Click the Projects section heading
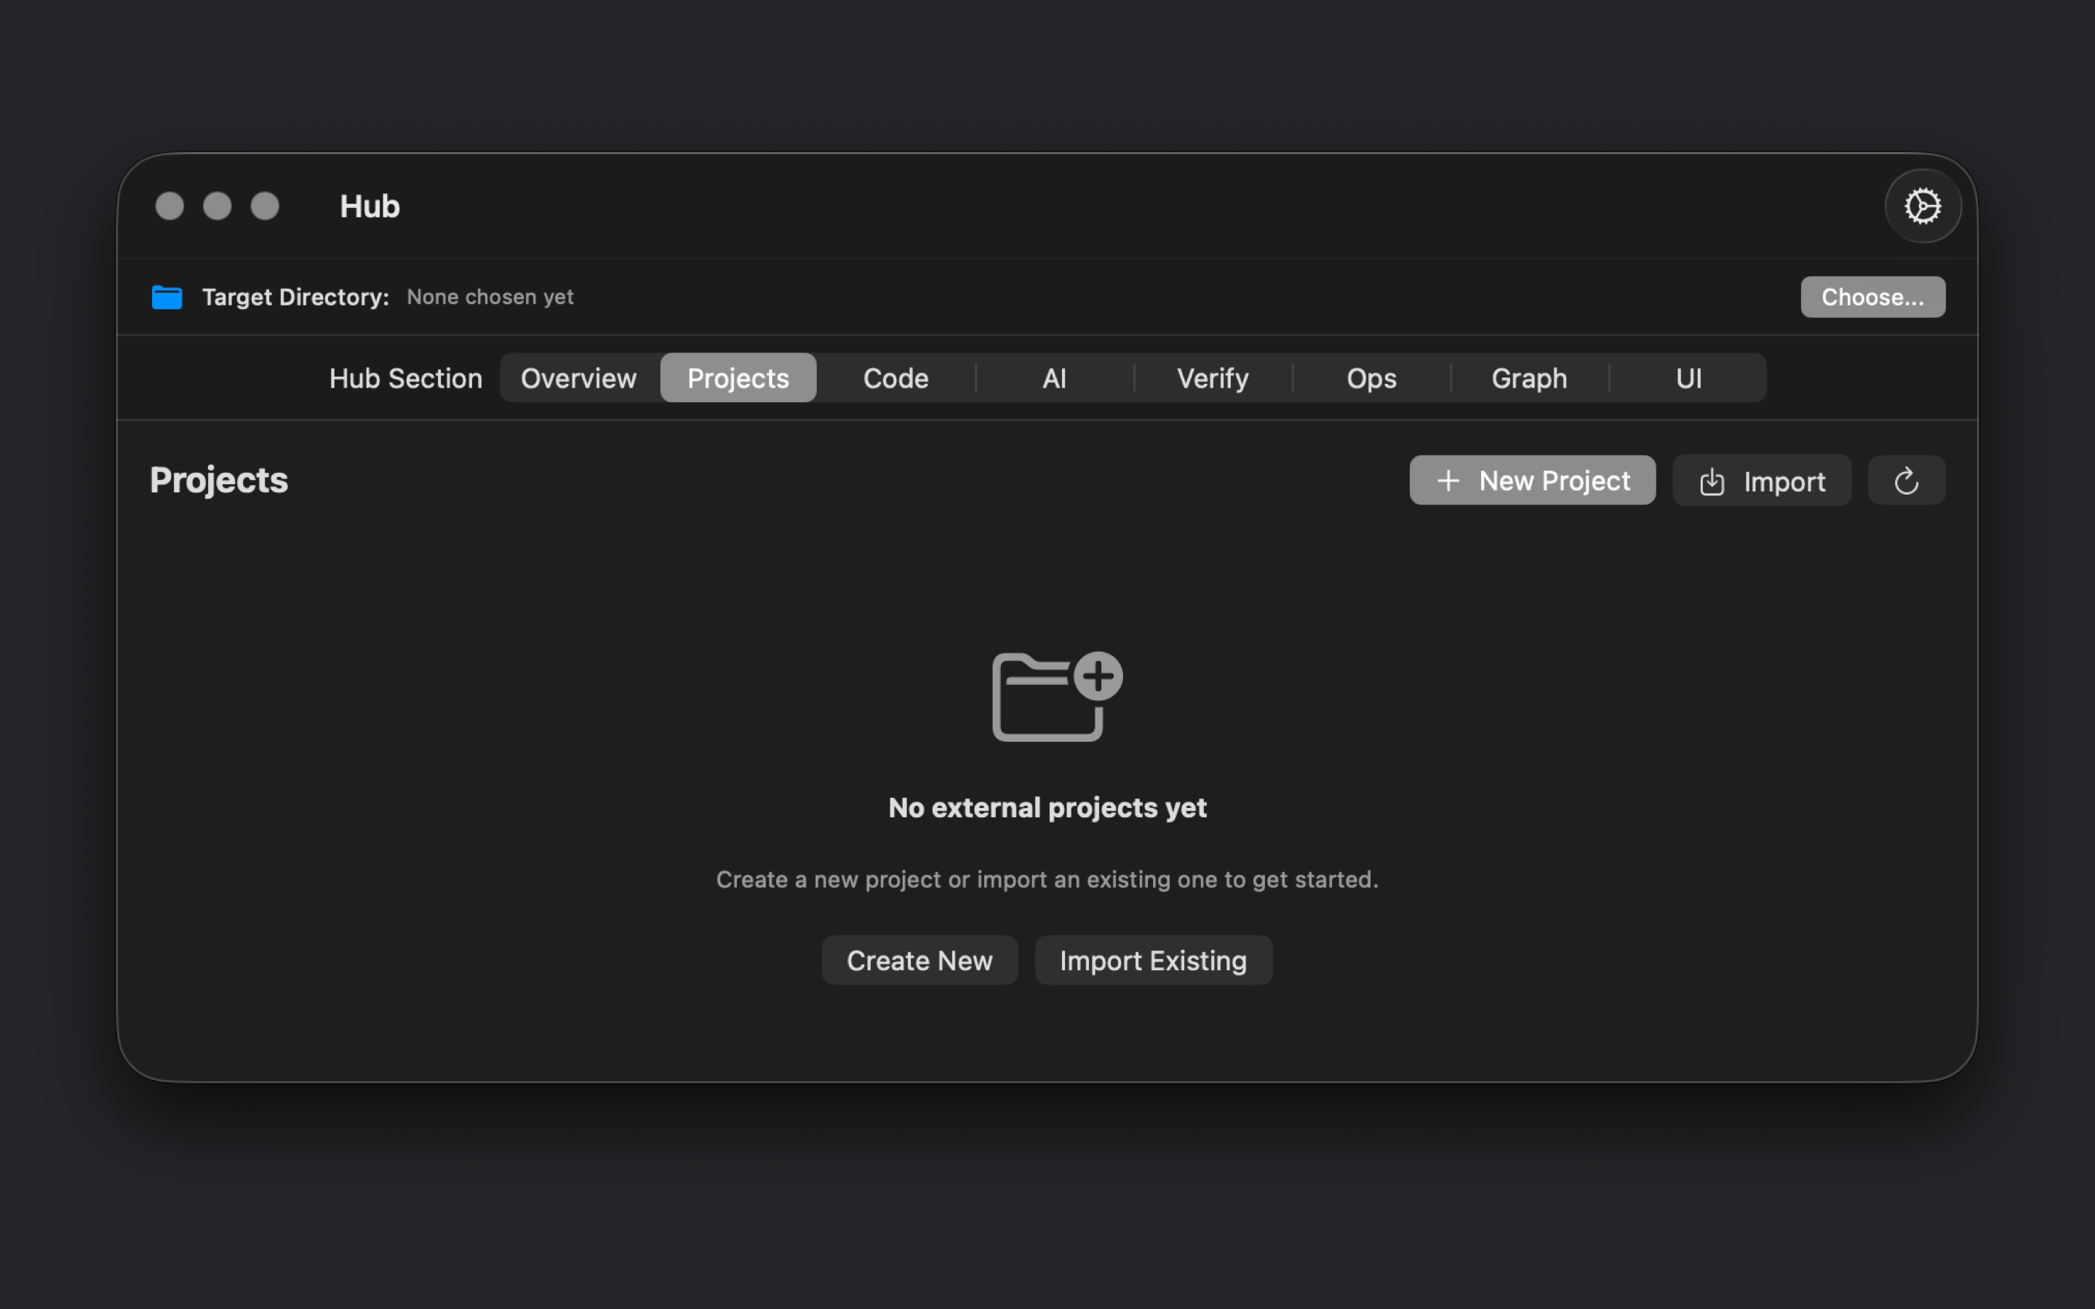Screen dimensions: 2095x1309 click(x=219, y=481)
